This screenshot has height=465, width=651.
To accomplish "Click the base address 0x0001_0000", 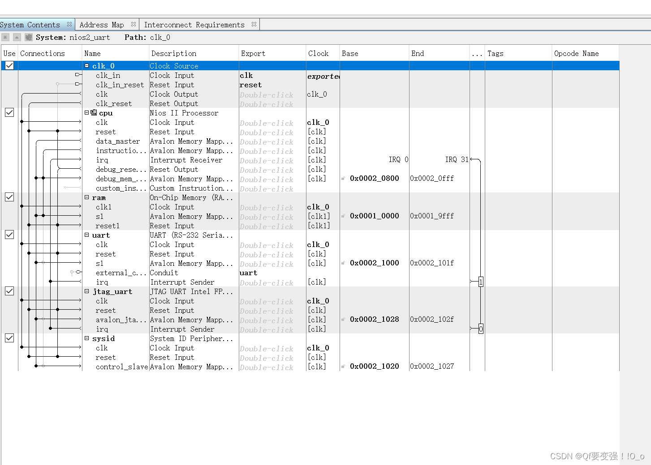I will [x=375, y=216].
